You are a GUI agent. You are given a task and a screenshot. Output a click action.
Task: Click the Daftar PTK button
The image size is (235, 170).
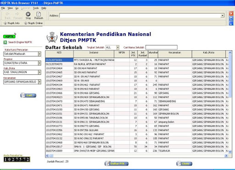tap(117, 164)
